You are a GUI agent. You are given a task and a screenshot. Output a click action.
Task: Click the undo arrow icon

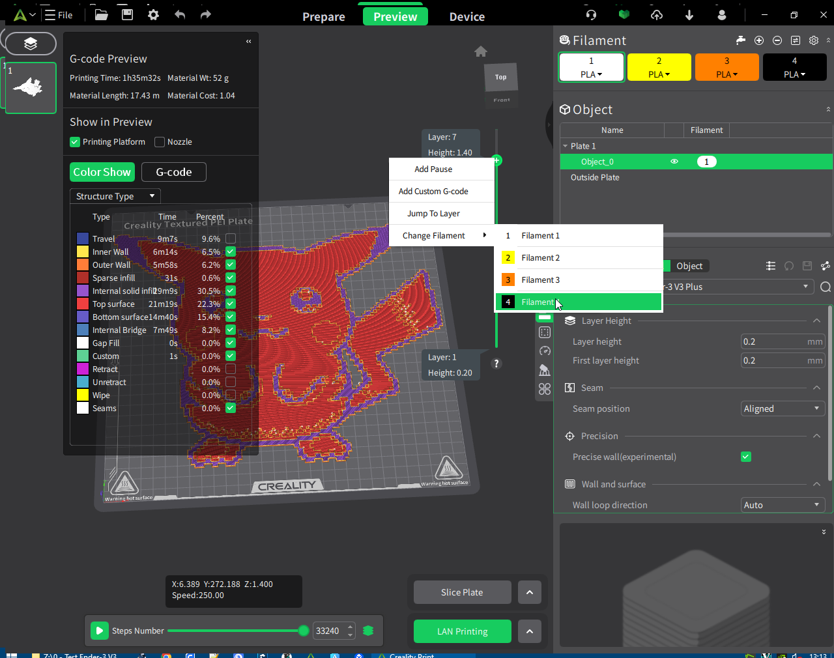coord(180,14)
